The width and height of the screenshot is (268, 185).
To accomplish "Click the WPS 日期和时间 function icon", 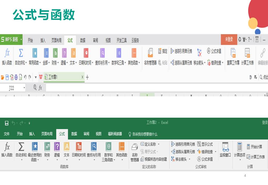I will tap(86, 53).
